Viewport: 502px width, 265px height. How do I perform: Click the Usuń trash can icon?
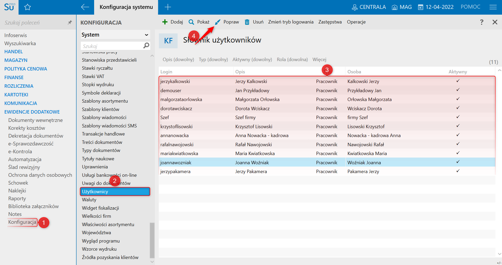pyautogui.click(x=247, y=22)
